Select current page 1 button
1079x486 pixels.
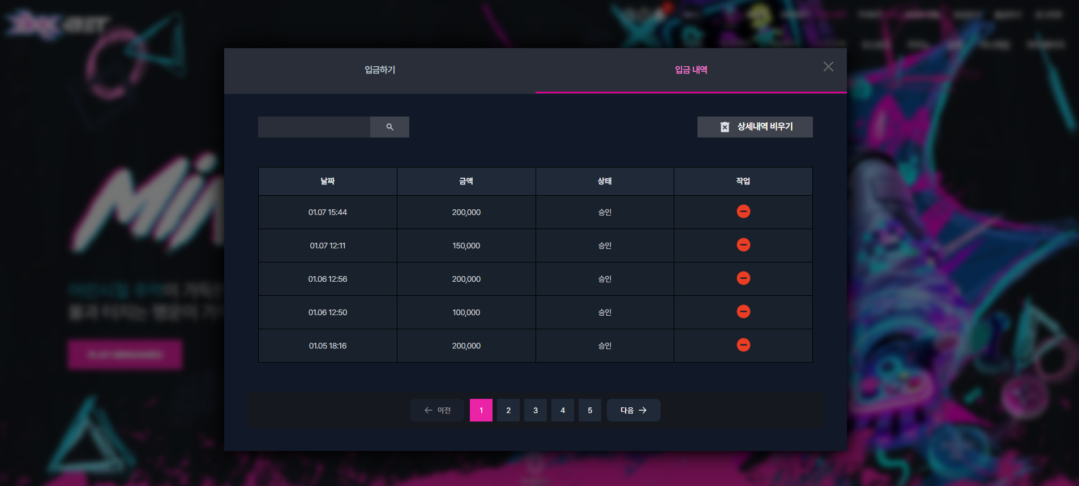(x=481, y=410)
